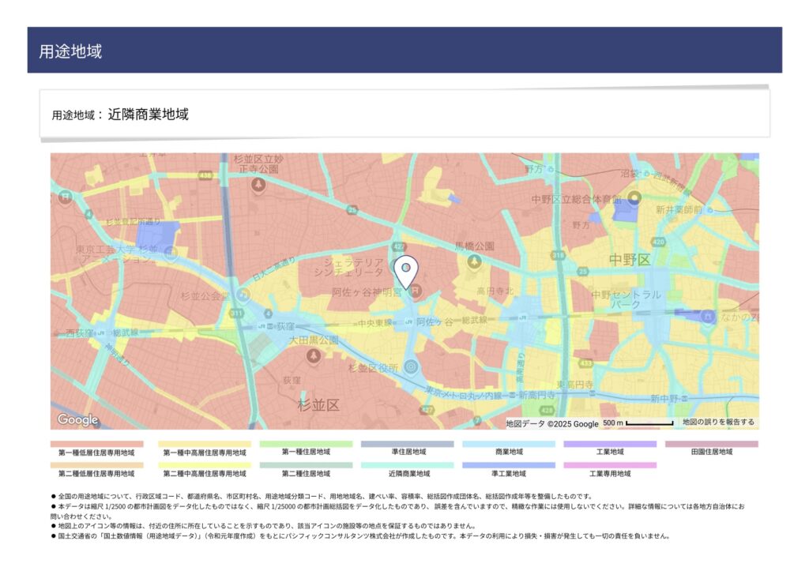Screen dimensions: 809x571
Task: Click the 商業地域 light blue legend swatch
Action: click(x=509, y=445)
